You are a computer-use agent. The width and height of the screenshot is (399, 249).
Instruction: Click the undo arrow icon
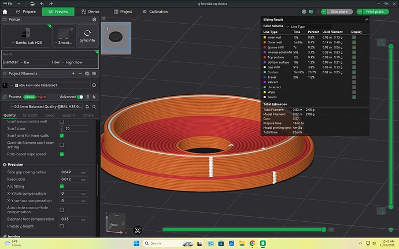pos(42,3)
